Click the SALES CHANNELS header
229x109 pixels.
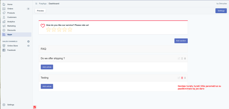point(10,41)
